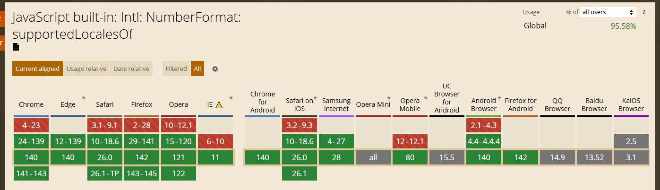Click the IE warning triangle icon
The width and height of the screenshot is (660, 190).
[x=219, y=105]
